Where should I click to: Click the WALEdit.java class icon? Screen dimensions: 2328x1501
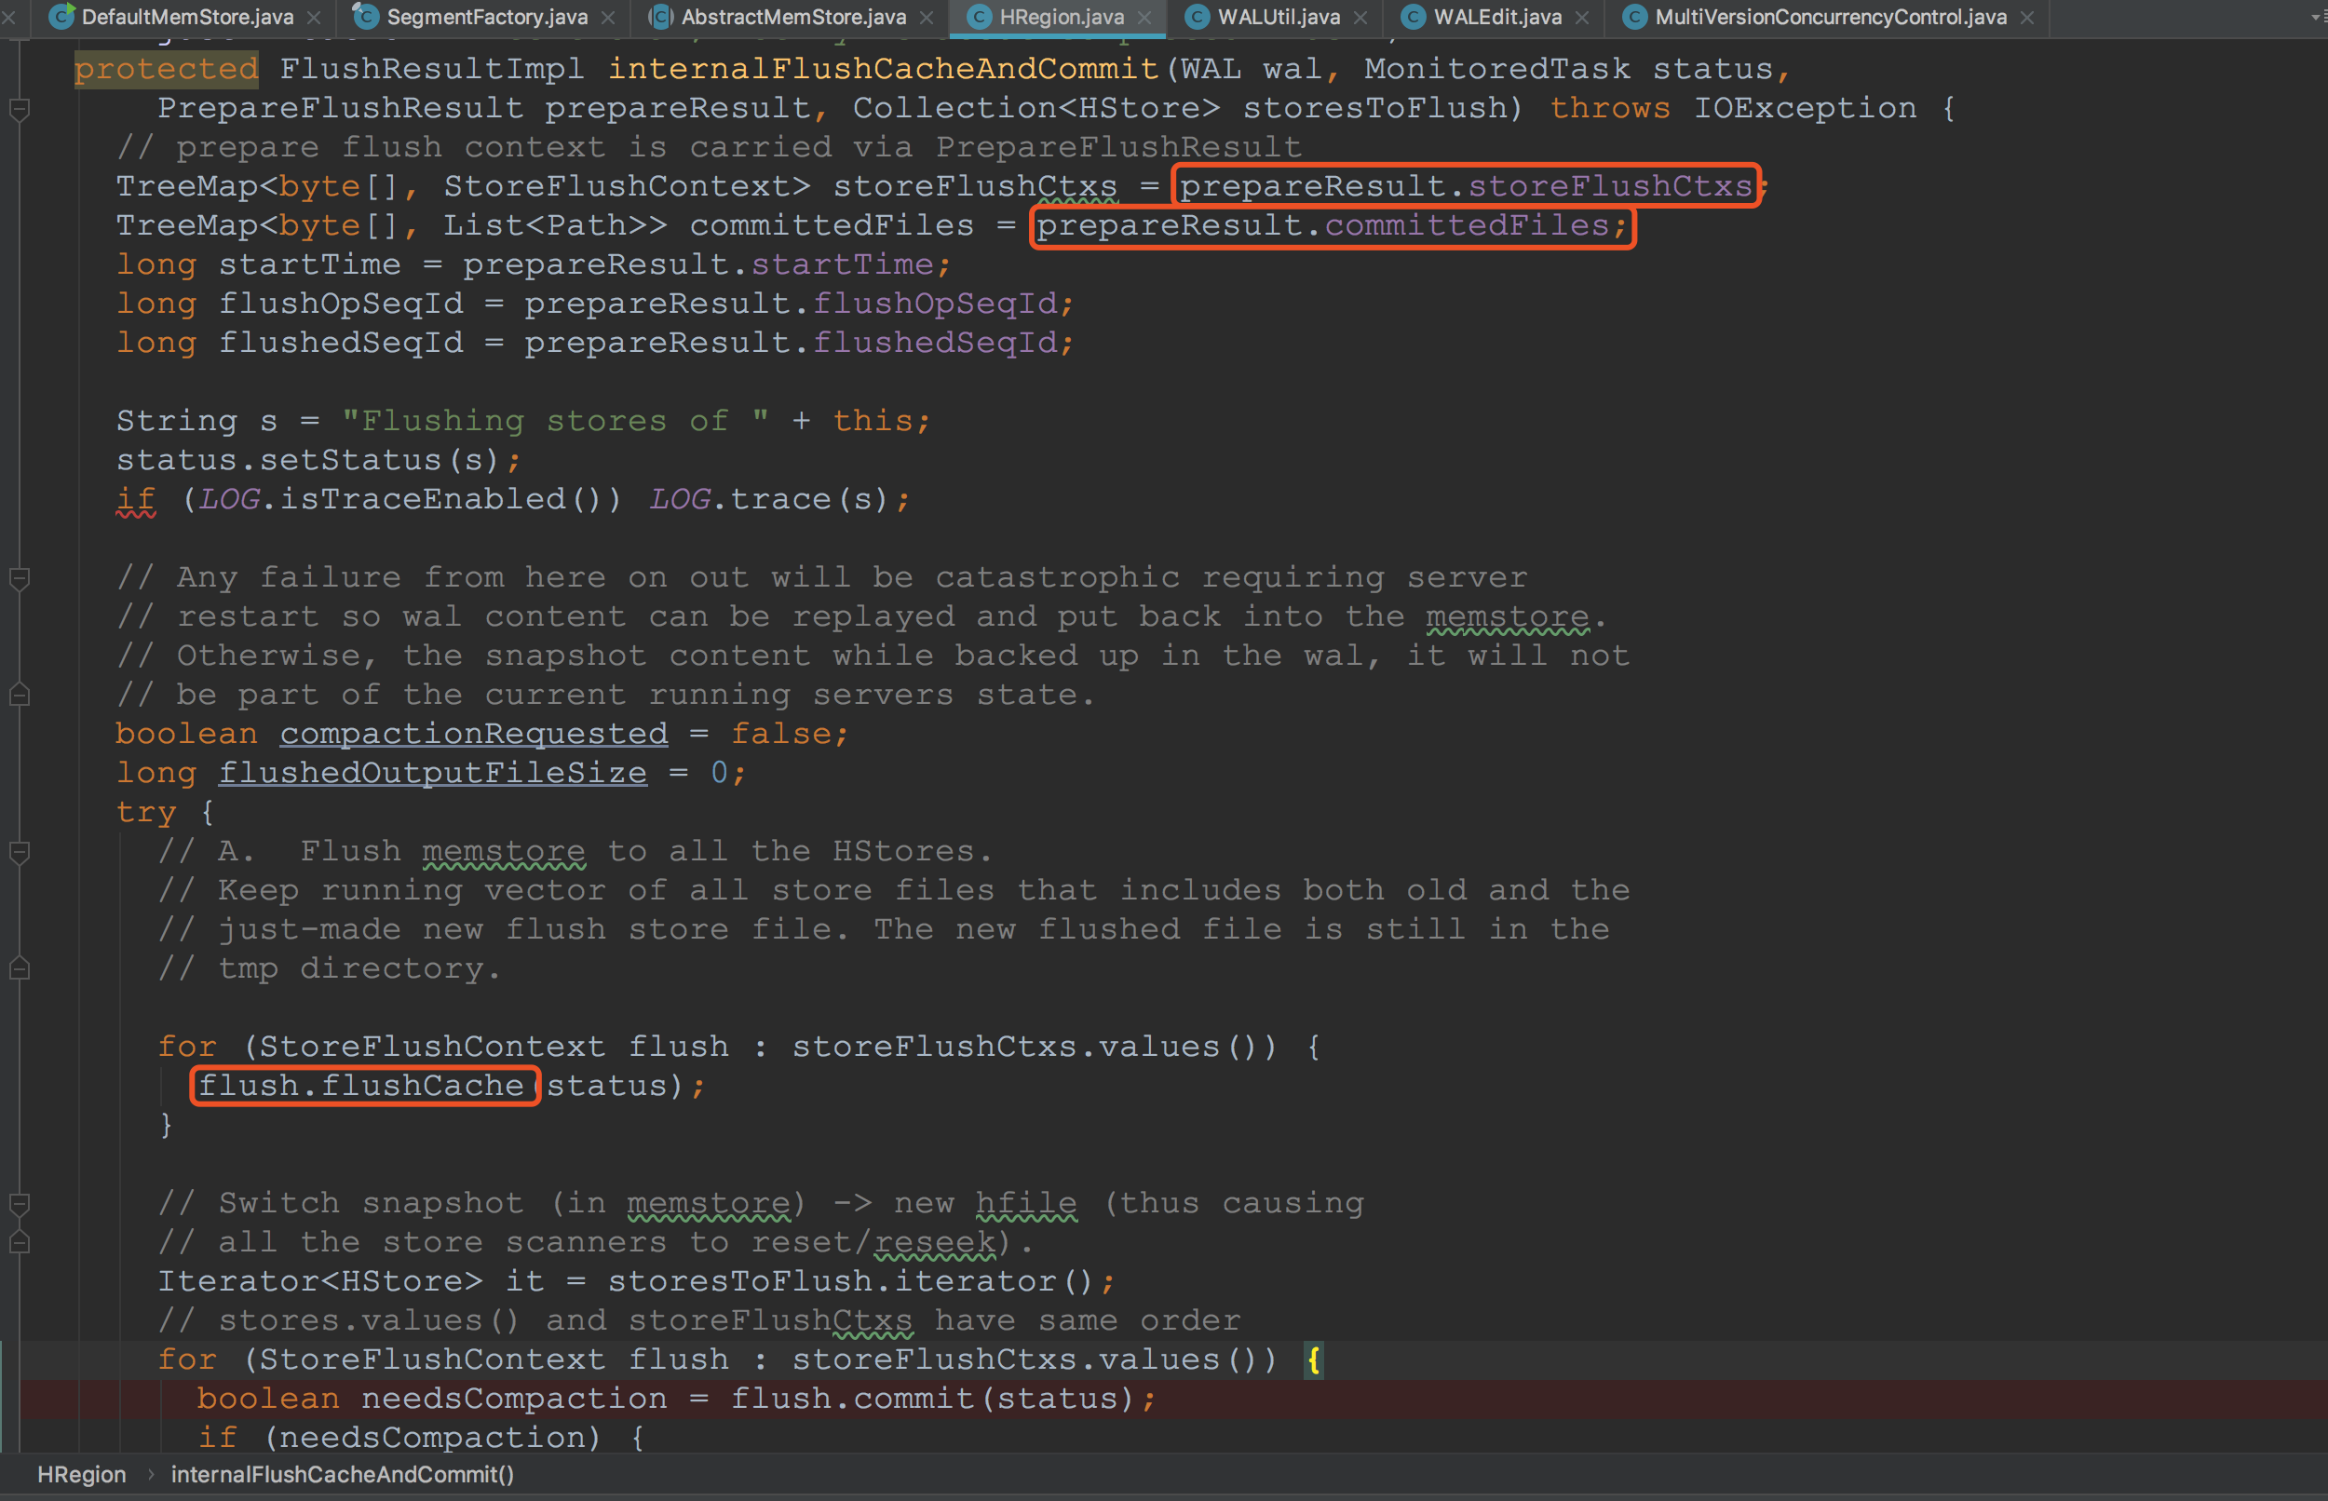click(x=1413, y=17)
